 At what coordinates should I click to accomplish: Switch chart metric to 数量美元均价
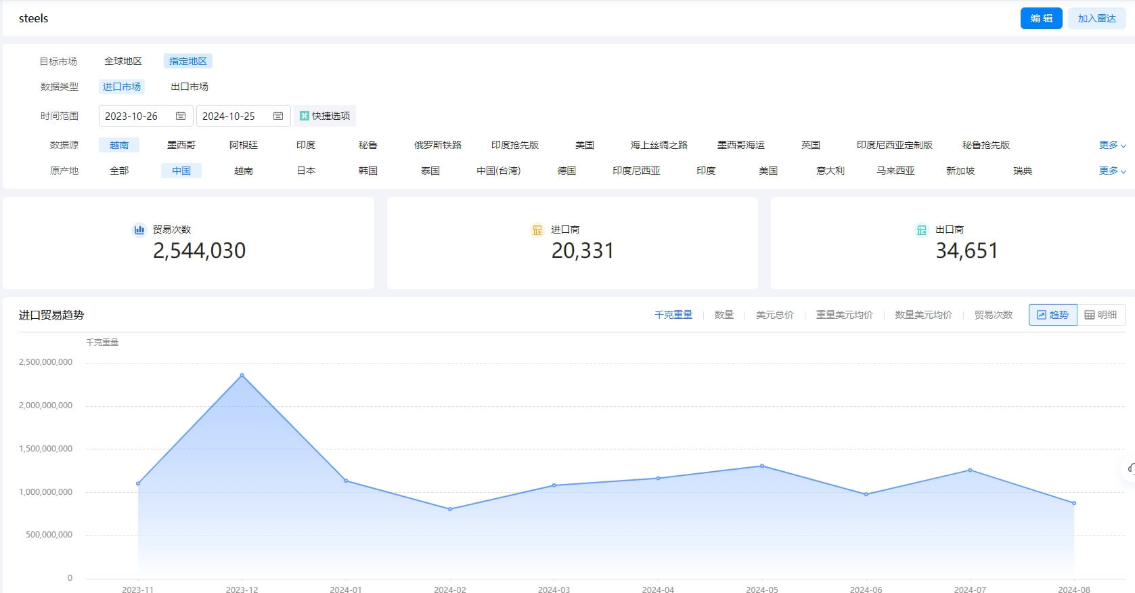pyautogui.click(x=924, y=315)
